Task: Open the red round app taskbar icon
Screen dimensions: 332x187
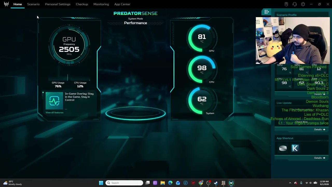Action: pos(193,183)
